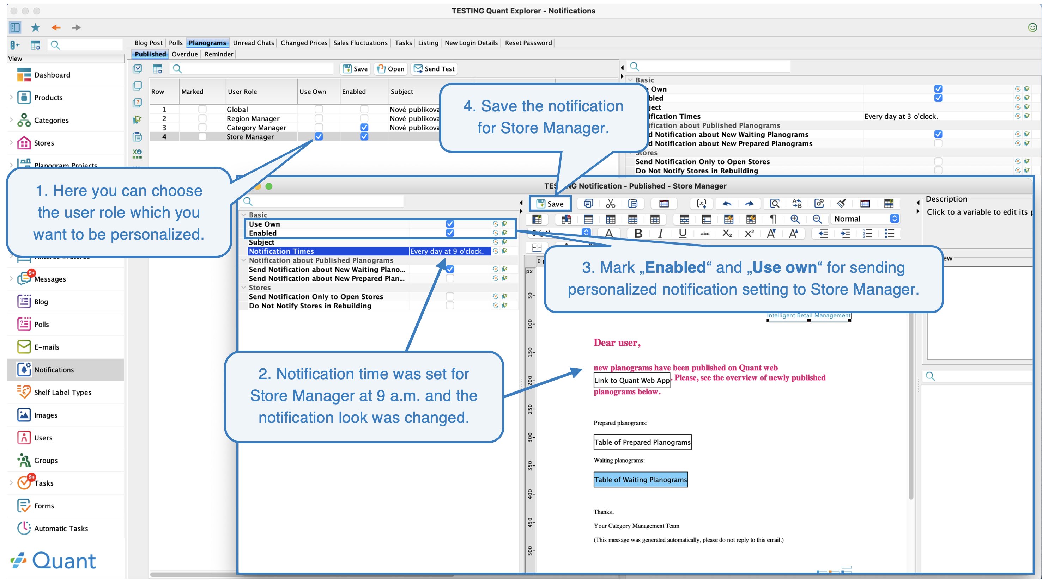Toggle Marked checkbox for Region Manager
1042x580 pixels.
click(x=202, y=118)
